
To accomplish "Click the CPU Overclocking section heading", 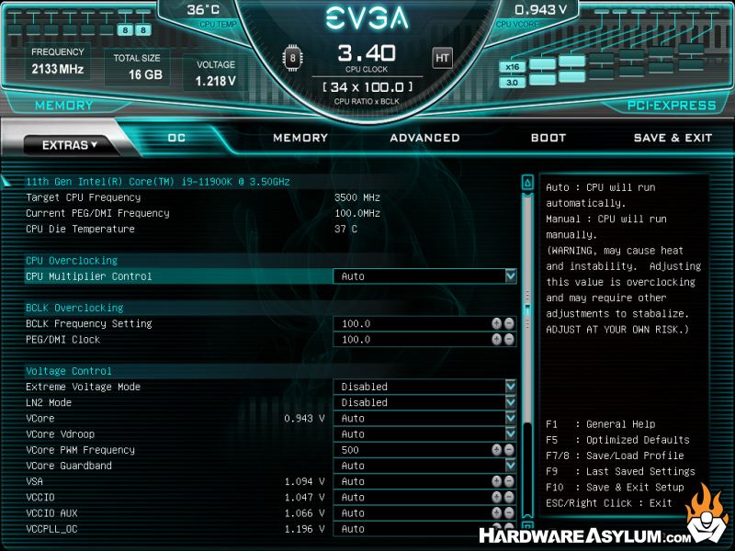I will coord(72,261).
